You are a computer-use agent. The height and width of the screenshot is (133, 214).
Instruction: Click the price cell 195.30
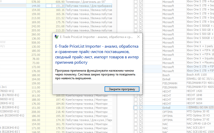coord(55,116)
